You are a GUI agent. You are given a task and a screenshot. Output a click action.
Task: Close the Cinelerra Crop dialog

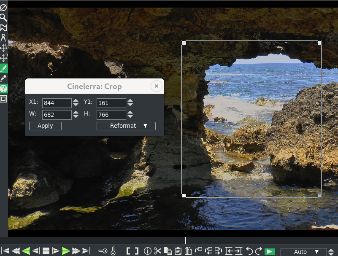[156, 86]
